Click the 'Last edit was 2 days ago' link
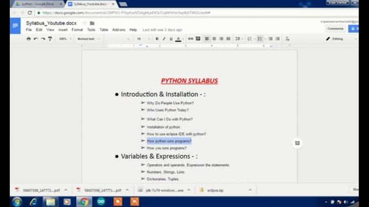Viewport: 369px width, 207px height. [x=163, y=30]
